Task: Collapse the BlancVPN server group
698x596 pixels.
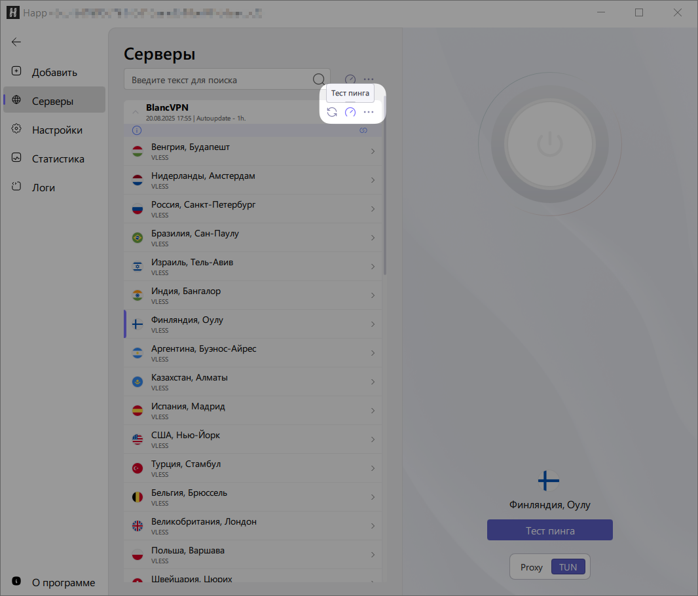Action: click(136, 112)
